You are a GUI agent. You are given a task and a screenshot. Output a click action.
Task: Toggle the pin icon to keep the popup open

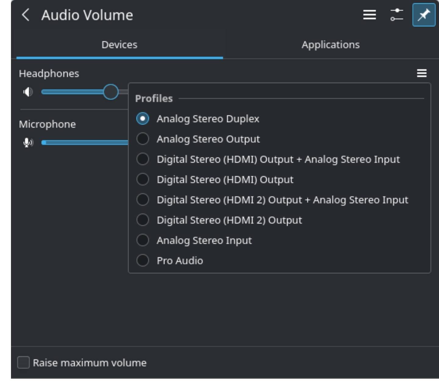pos(424,15)
